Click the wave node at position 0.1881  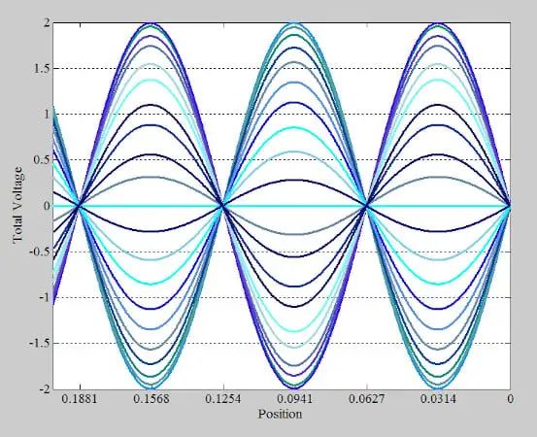[x=79, y=206]
